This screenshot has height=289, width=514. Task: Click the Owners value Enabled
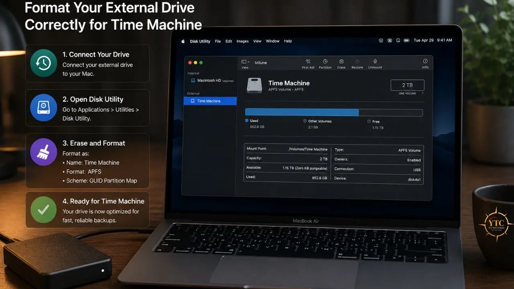coord(414,160)
